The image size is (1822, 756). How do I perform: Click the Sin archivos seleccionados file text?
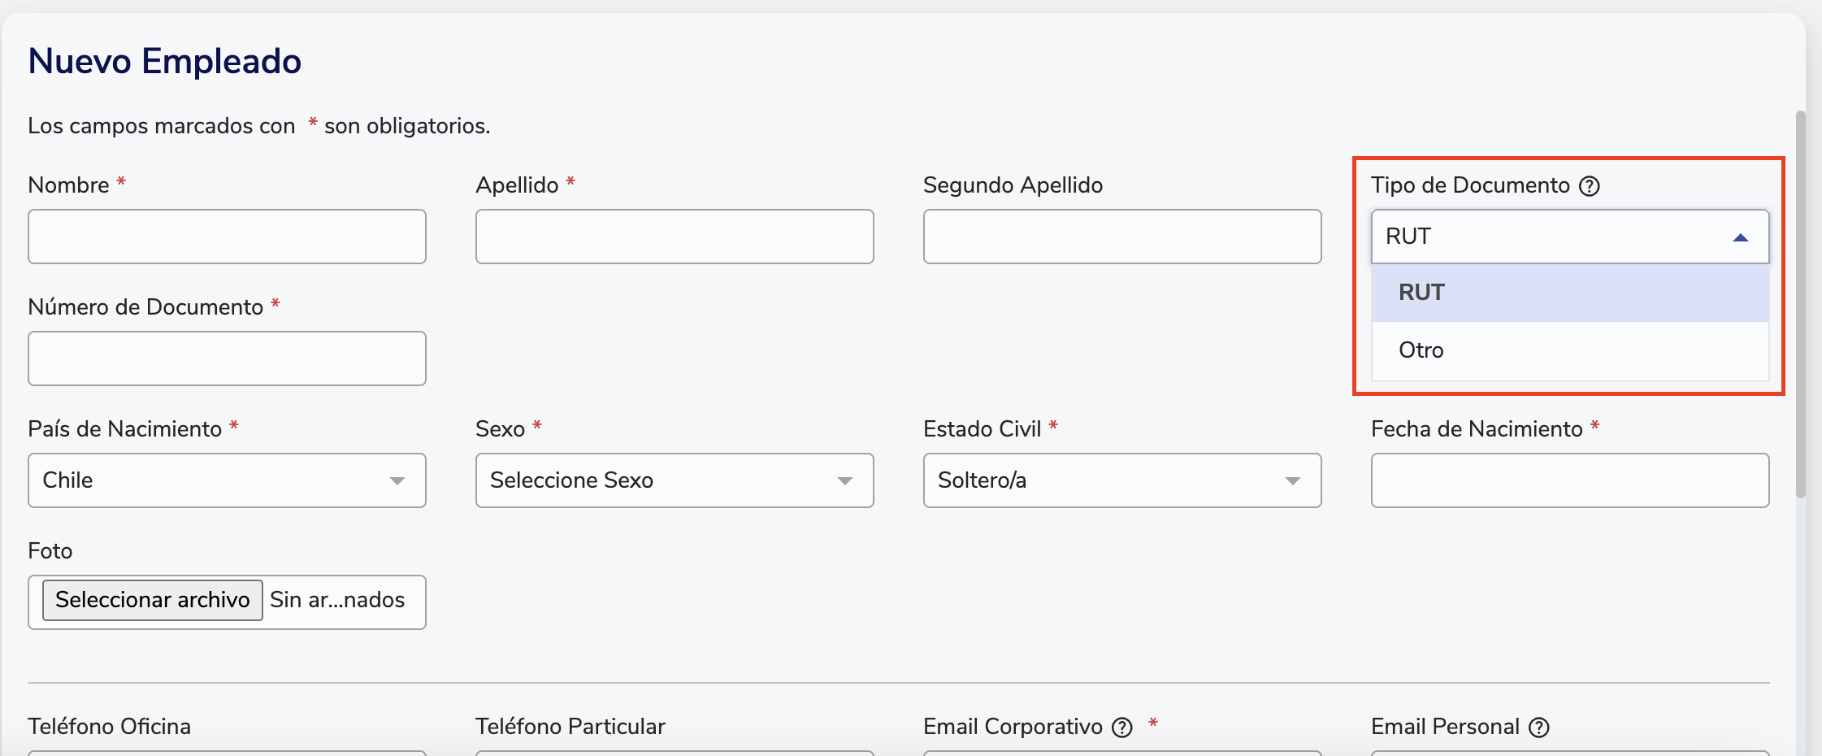point(337,600)
